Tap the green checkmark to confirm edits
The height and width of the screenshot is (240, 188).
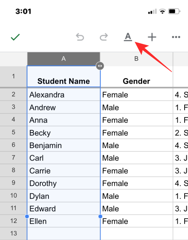coord(15,37)
